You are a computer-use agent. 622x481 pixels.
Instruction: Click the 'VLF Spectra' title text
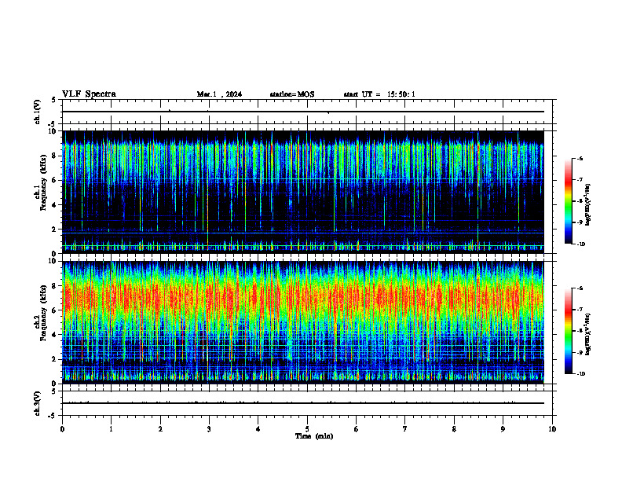[89, 94]
